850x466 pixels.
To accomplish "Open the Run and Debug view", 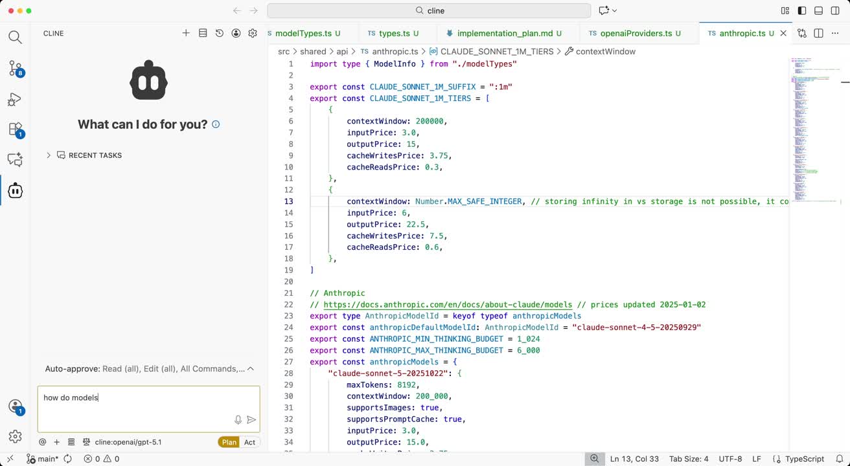I will click(x=16, y=99).
